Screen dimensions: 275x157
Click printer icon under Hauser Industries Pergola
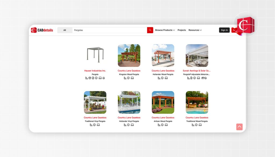[x=104, y=78]
